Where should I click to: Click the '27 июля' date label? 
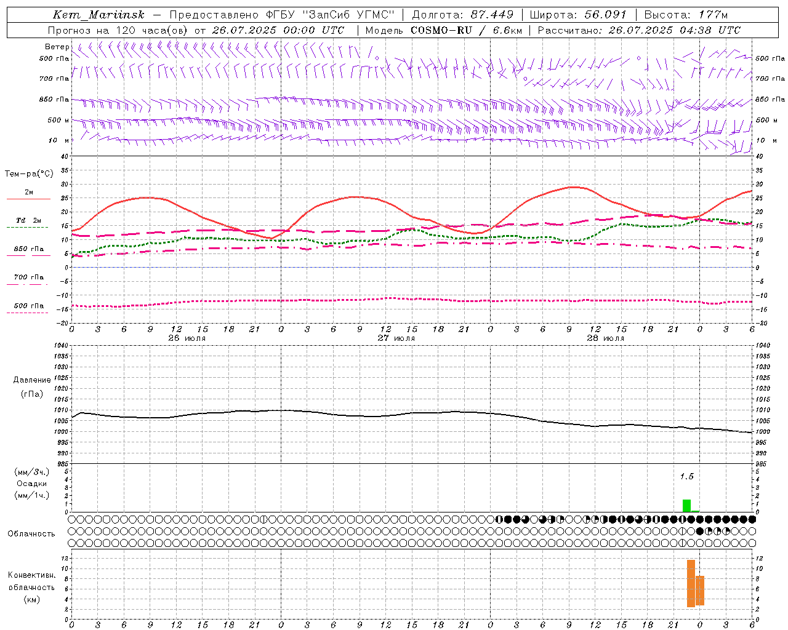pyautogui.click(x=396, y=338)
